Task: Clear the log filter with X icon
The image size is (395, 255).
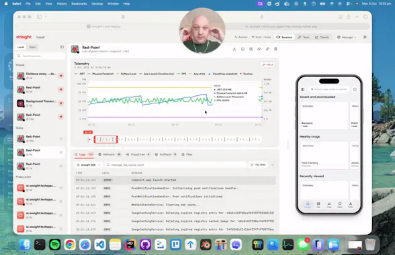Action: tap(273, 165)
